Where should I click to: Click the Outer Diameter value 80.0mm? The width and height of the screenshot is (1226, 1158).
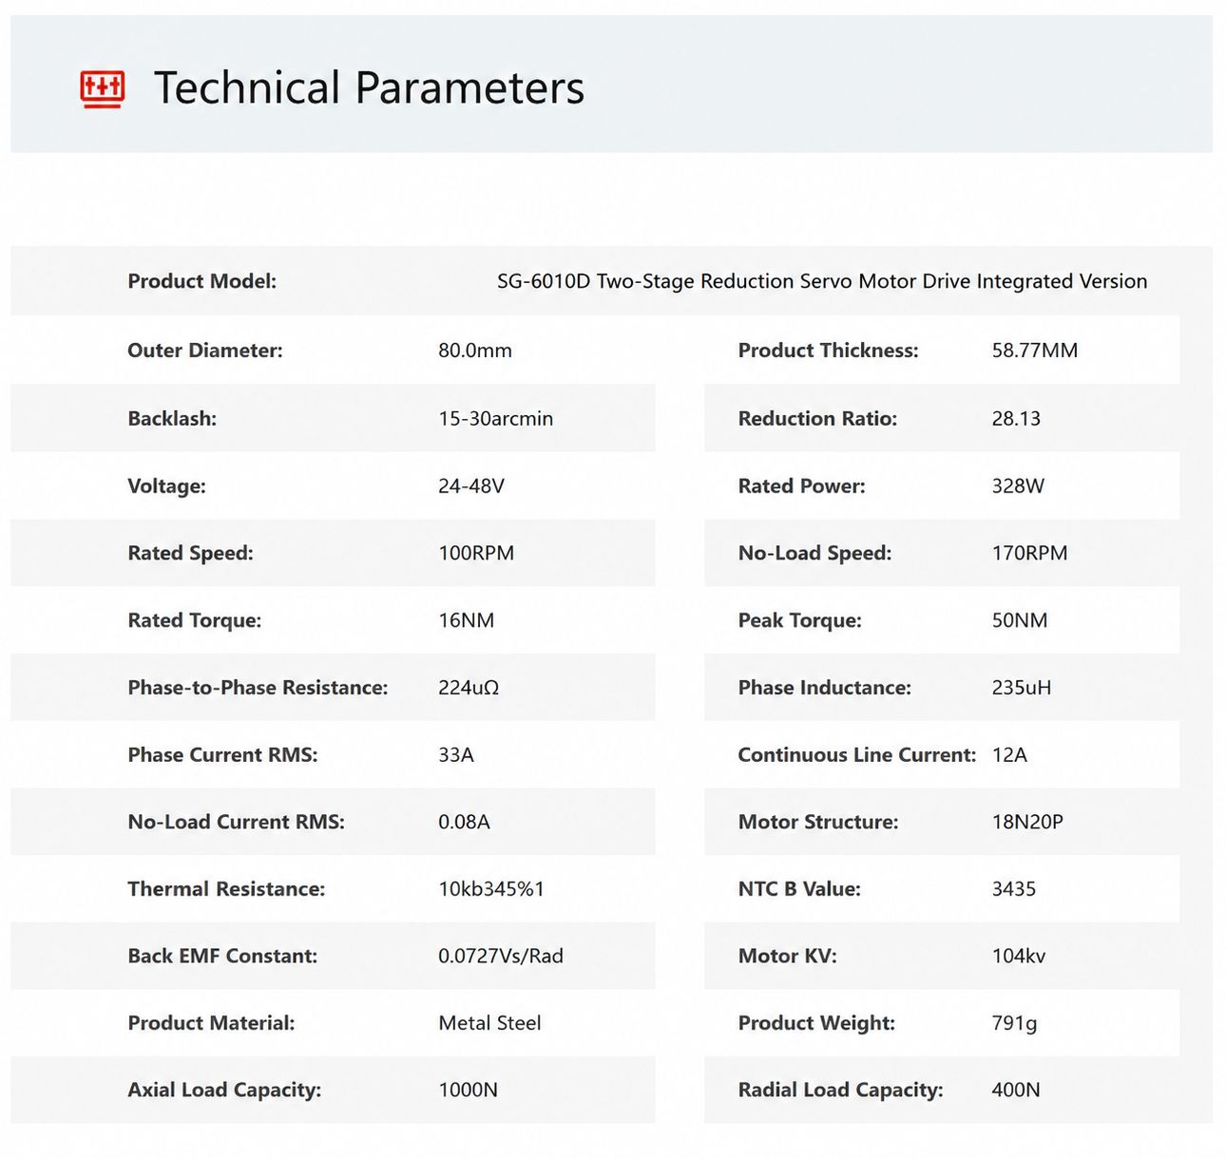click(x=475, y=351)
